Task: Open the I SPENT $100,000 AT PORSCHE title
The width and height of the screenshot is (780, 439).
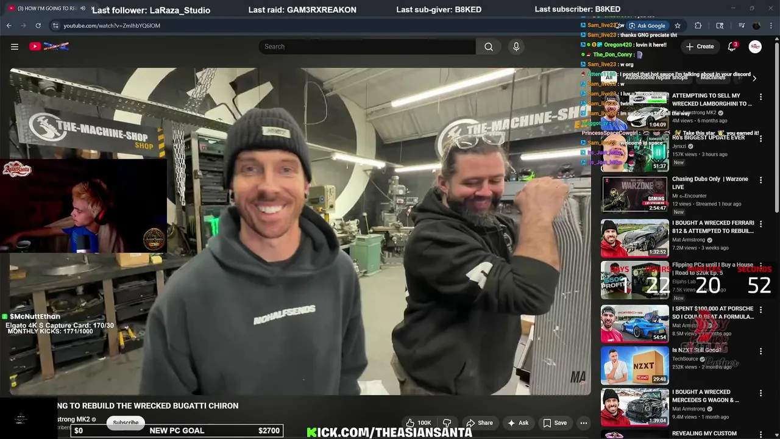Action: (x=713, y=313)
